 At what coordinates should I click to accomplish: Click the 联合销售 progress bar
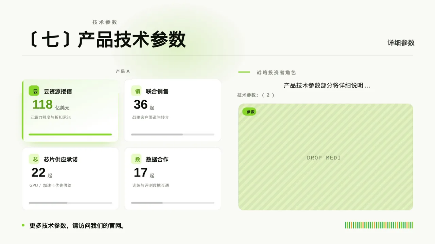click(x=173, y=135)
